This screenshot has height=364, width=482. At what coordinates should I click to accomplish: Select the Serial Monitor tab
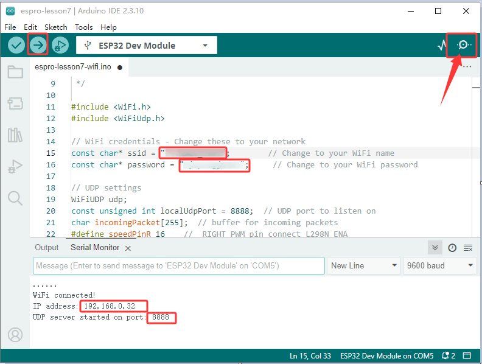coord(95,248)
